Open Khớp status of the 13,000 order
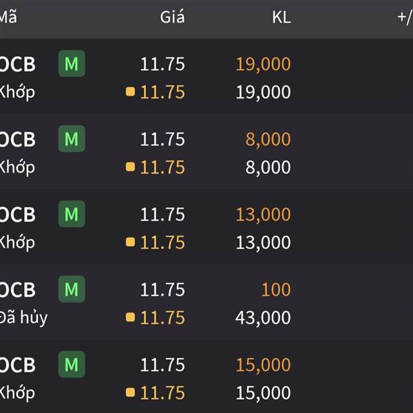 tap(17, 242)
